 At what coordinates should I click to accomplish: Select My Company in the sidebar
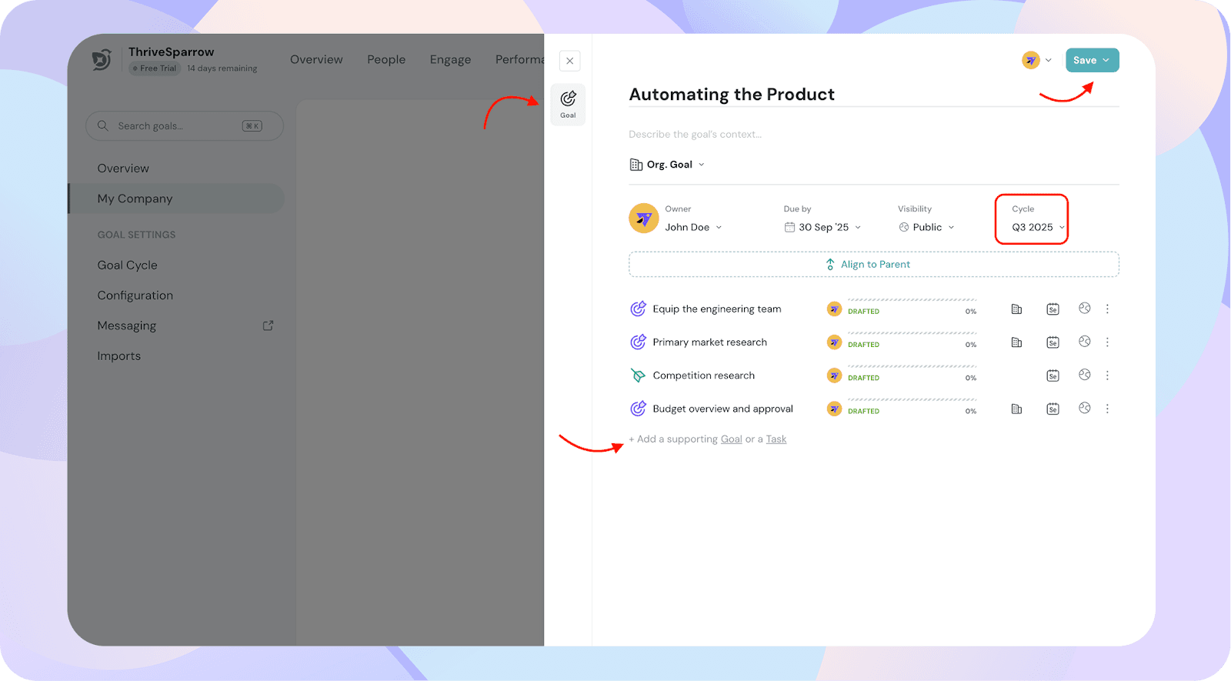tap(176, 199)
